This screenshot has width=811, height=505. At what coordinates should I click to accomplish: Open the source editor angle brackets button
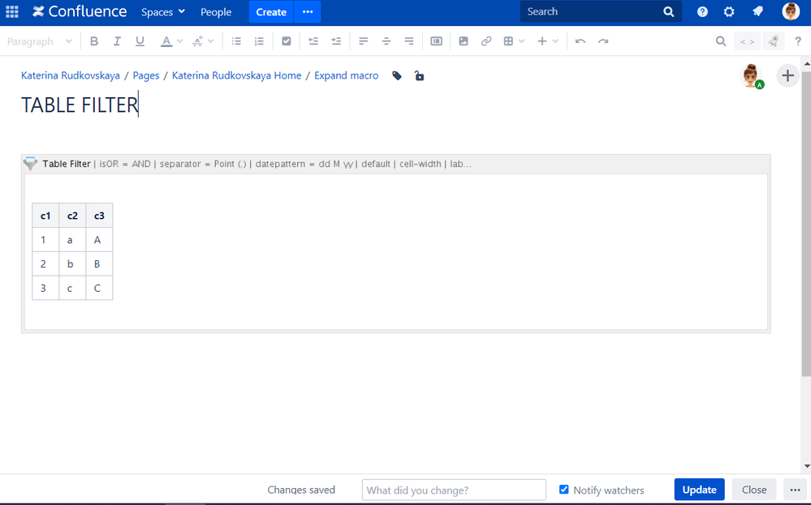click(747, 41)
